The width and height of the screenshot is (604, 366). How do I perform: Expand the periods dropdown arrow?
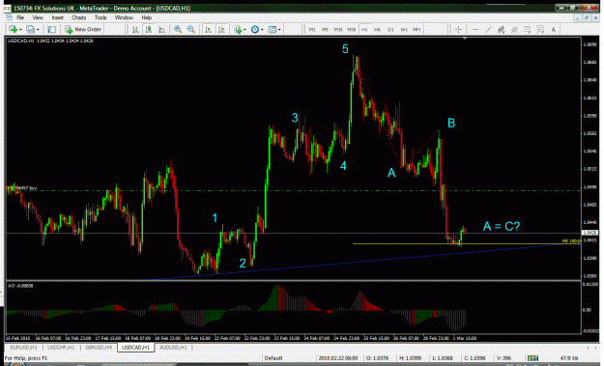262,30
